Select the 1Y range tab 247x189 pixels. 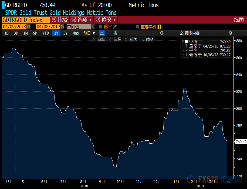point(56,33)
